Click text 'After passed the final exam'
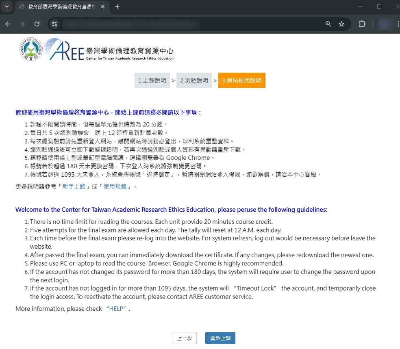This screenshot has height=349, width=400. pyautogui.click(x=67, y=255)
